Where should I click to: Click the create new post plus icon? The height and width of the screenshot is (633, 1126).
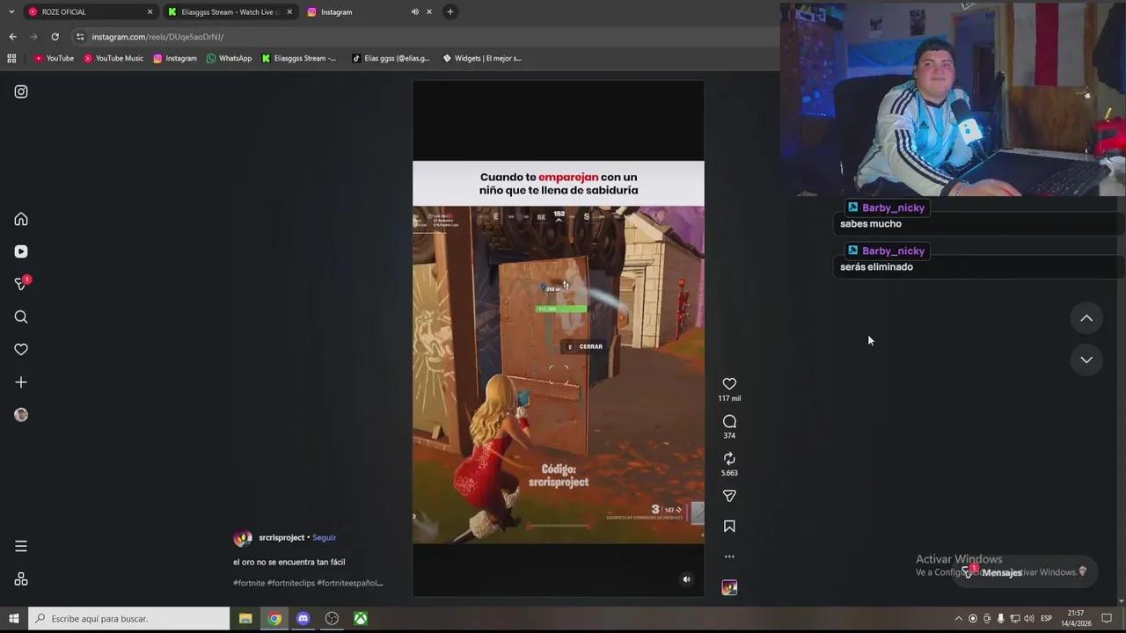pos(21,382)
